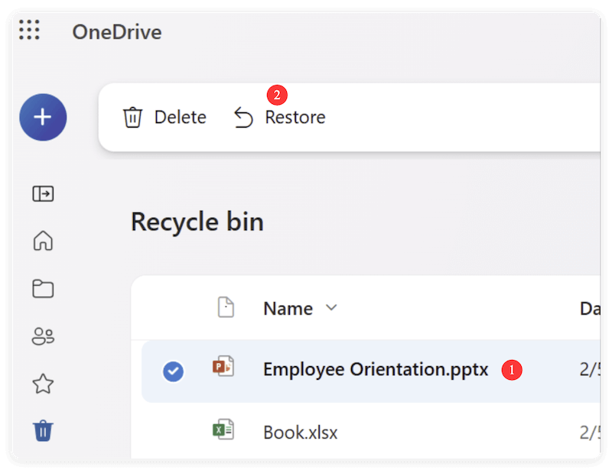Open My files folder icon in sidebar
The height and width of the screenshot is (470, 612).
tap(43, 289)
